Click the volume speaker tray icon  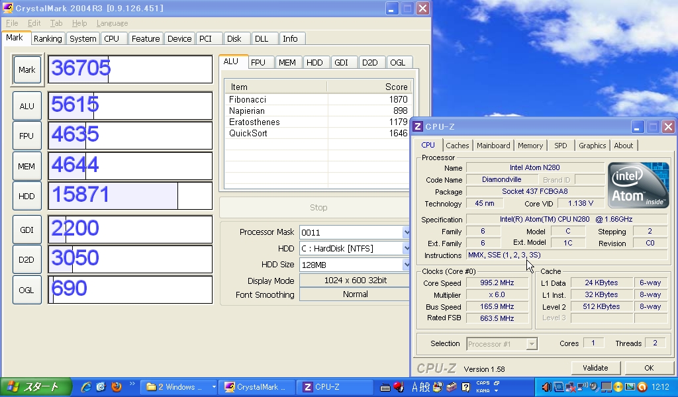(547, 387)
